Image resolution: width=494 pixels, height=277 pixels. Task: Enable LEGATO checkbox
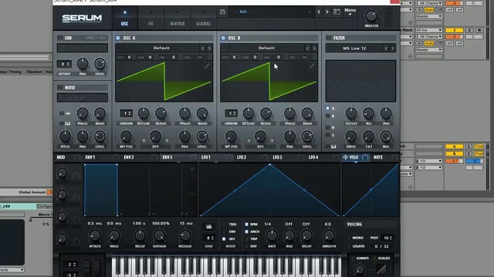tap(349, 246)
